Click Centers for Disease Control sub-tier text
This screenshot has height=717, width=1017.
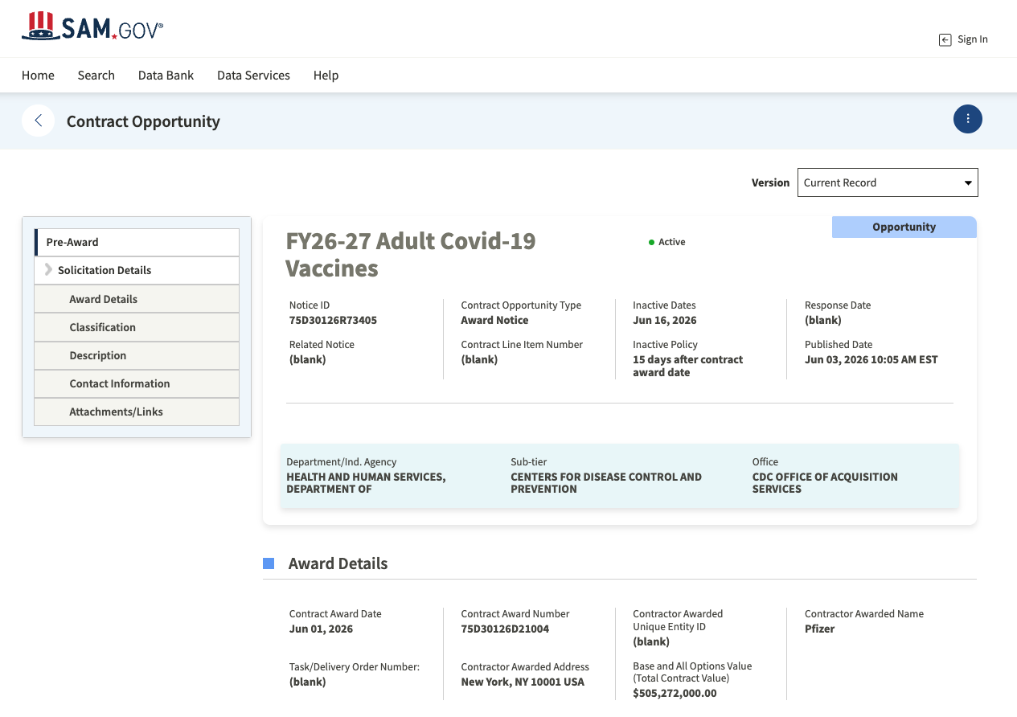tap(606, 482)
